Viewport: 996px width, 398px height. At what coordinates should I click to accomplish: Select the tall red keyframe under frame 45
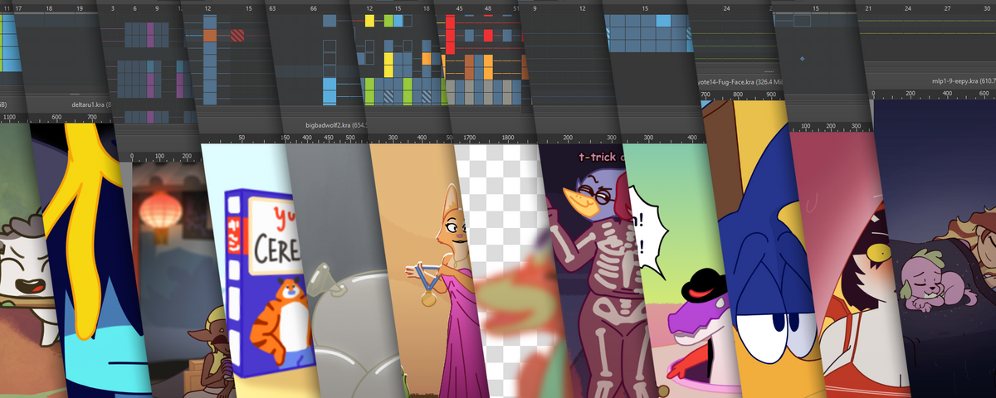(x=451, y=35)
